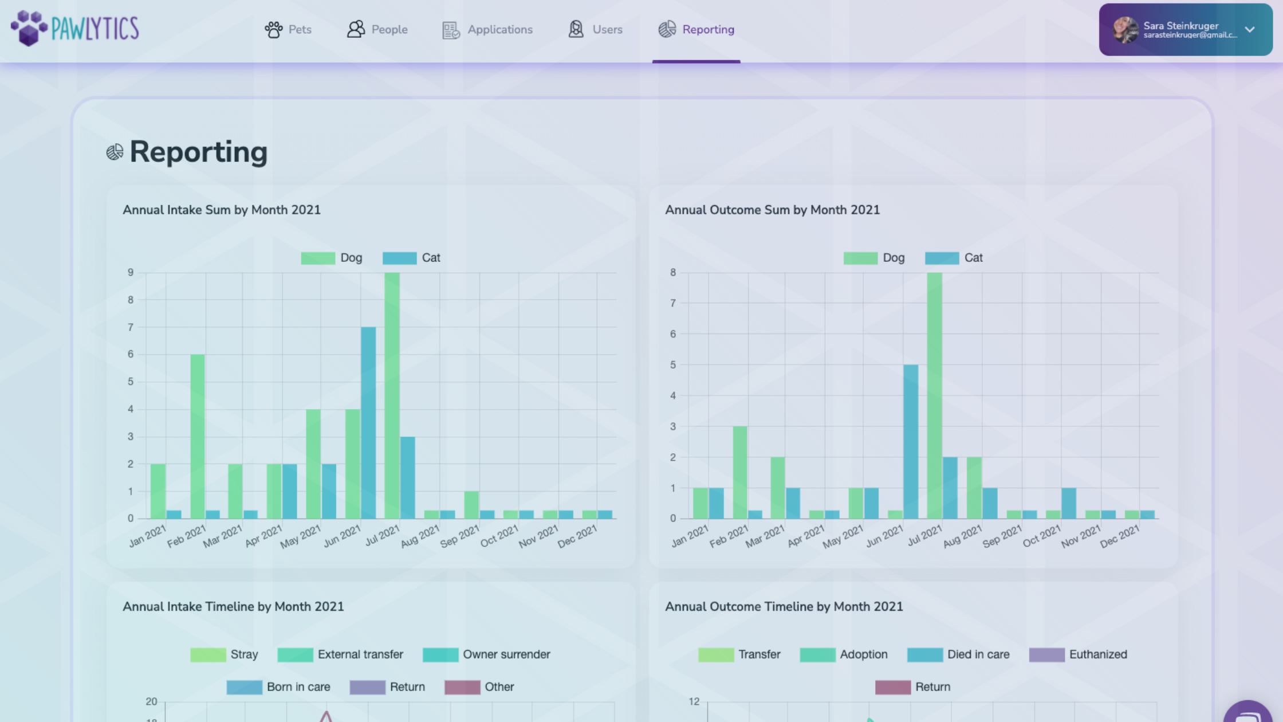Click Jul 2021 Dog bar in Outcome chart
This screenshot has height=722, width=1283.
coord(934,395)
